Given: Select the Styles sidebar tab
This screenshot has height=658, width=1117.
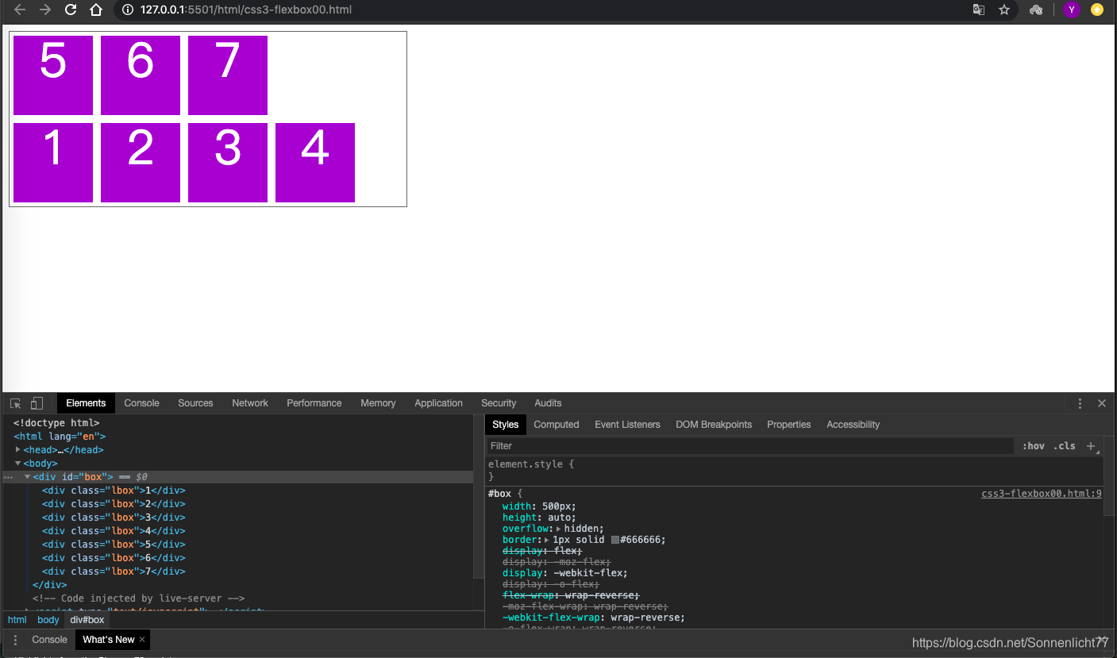Looking at the screenshot, I should coord(505,425).
